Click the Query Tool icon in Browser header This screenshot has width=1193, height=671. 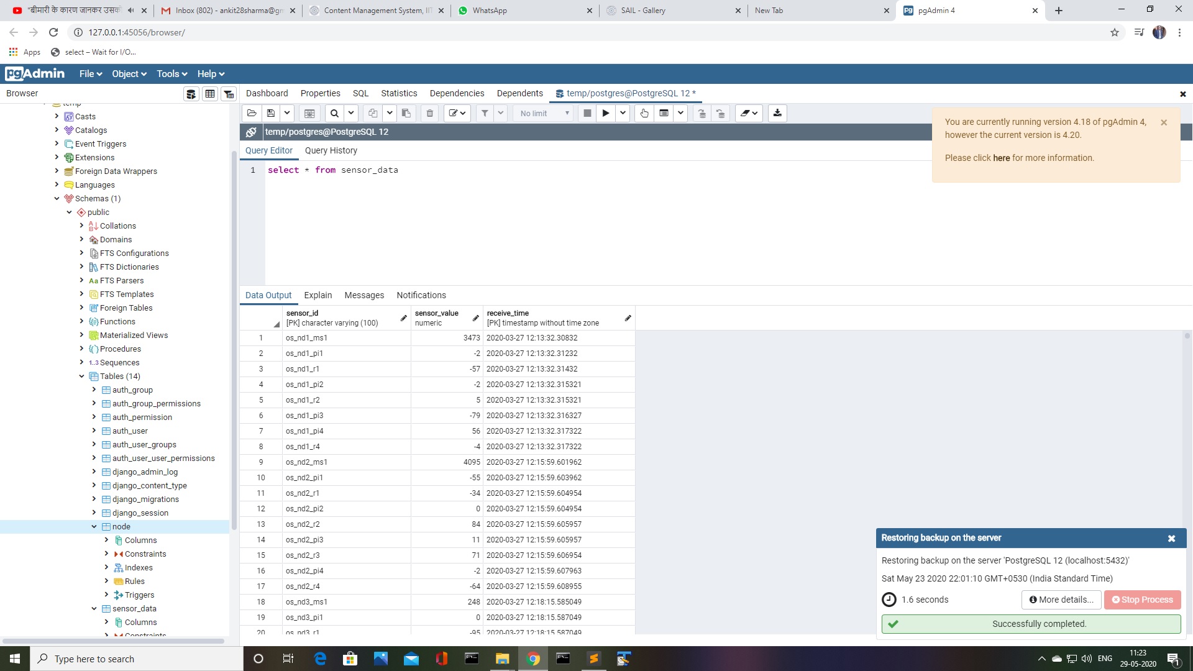(191, 94)
